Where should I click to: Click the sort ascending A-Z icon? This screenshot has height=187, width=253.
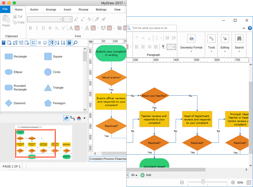click(57, 43)
